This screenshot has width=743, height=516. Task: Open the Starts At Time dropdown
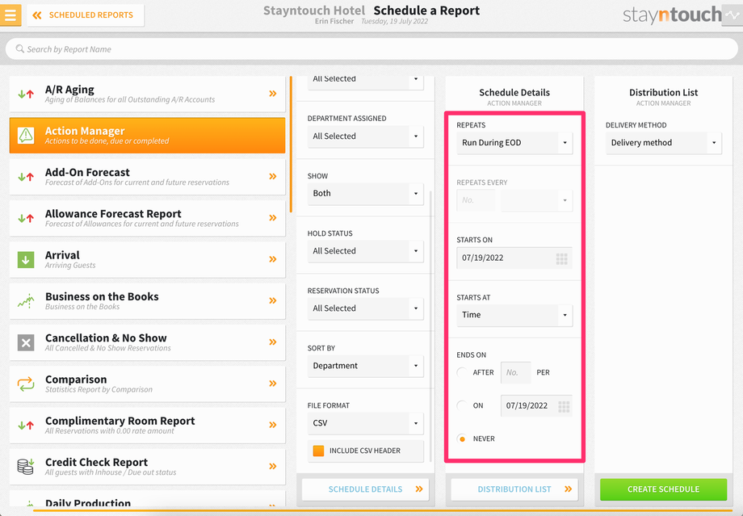[514, 315]
